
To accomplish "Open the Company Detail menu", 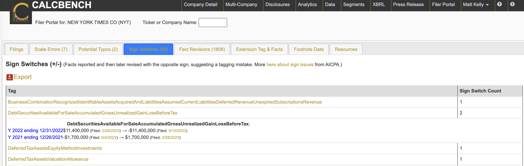I will click(x=200, y=5).
